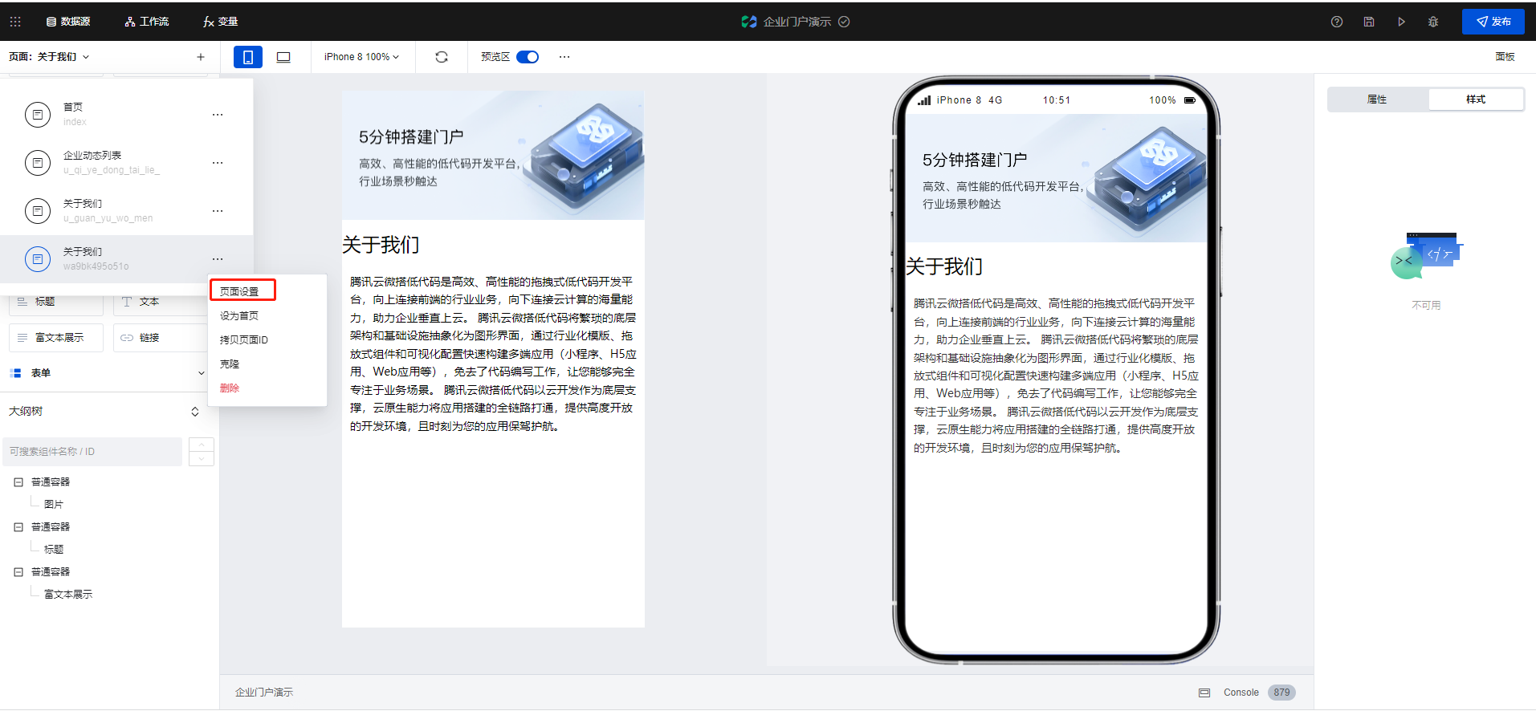Click the 面板 panel button
Screen dimensions: 1536x715
point(1505,57)
